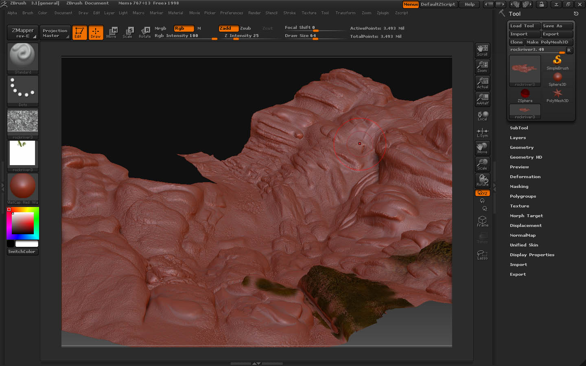Open the Zplugin menu

click(x=383, y=13)
